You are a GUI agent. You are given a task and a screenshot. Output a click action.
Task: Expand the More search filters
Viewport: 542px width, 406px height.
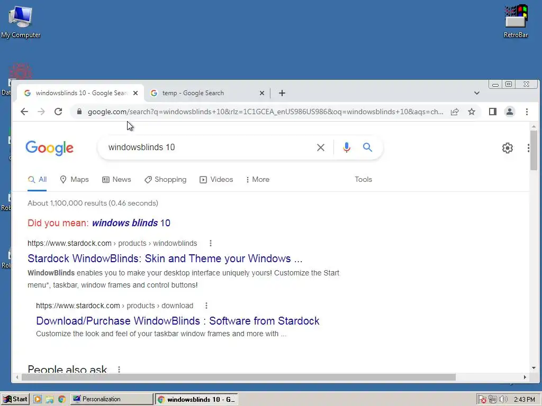(x=258, y=180)
